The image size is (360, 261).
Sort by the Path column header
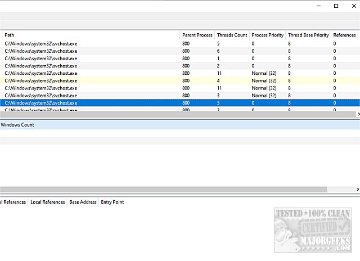pos(91,35)
